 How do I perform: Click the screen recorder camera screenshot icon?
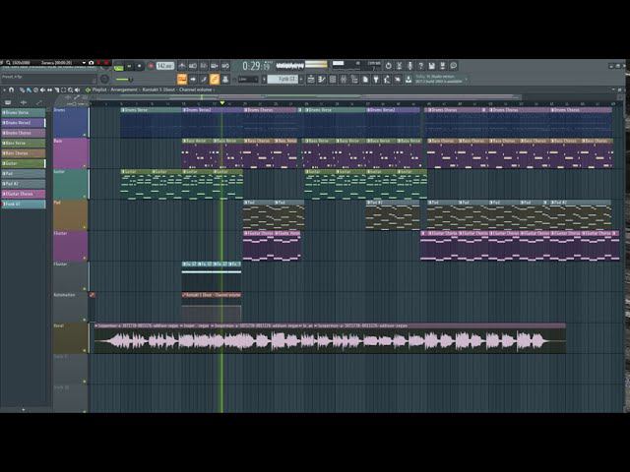click(x=92, y=63)
